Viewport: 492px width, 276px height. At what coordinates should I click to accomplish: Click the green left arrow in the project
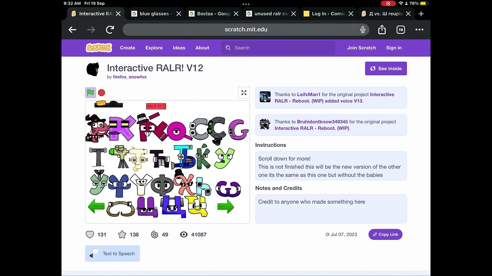[x=96, y=206]
